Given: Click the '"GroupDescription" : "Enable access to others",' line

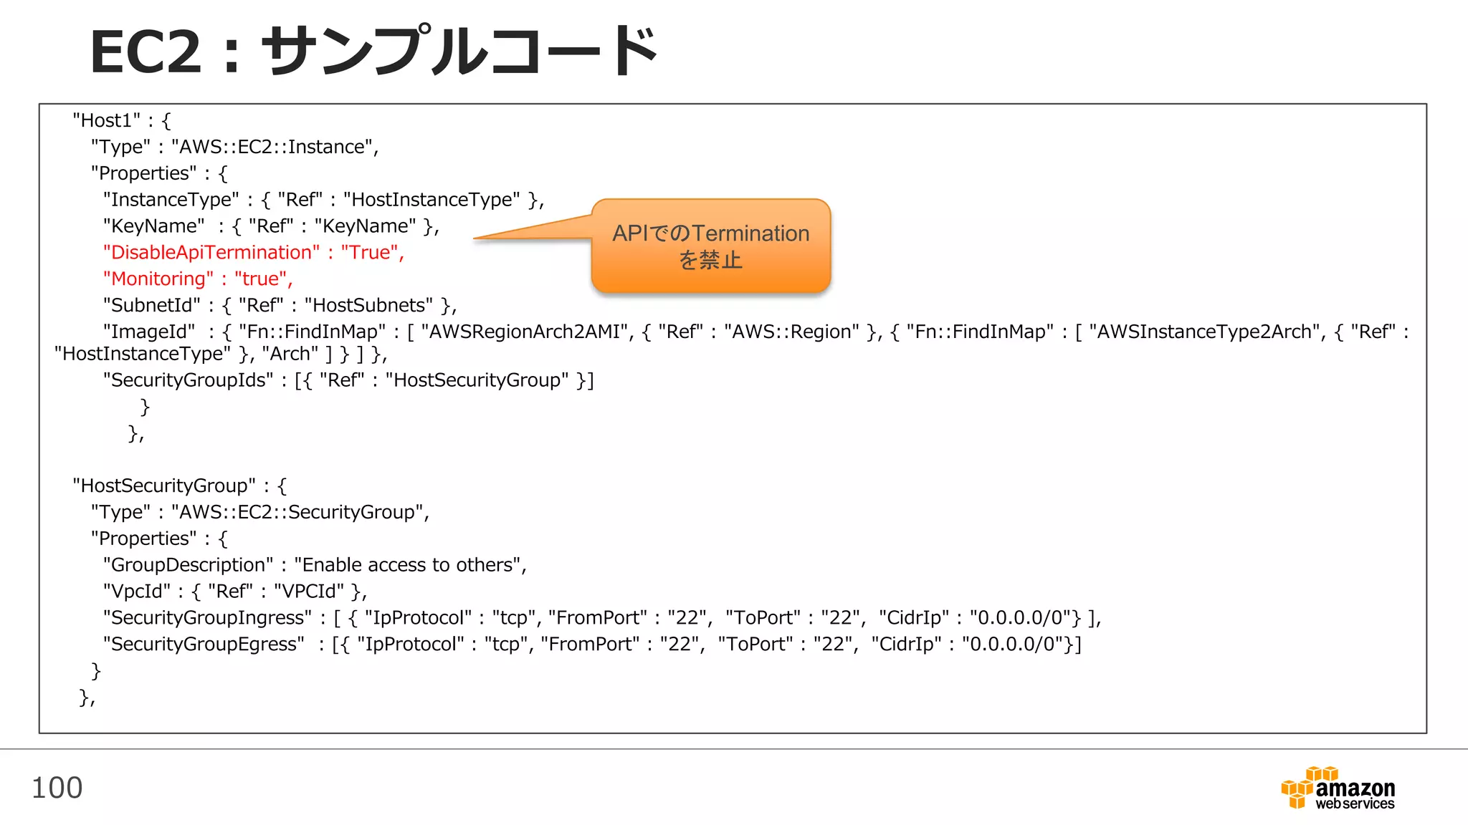Looking at the screenshot, I should coord(315,565).
